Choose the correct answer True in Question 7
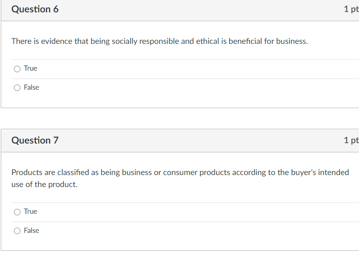 (17, 212)
